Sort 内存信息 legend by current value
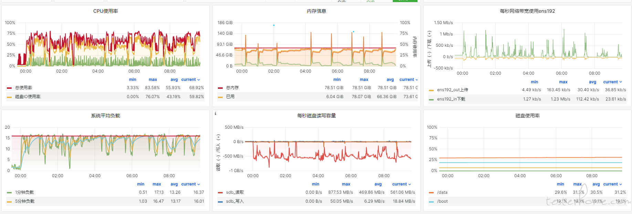Image resolution: width=632 pixels, height=214 pixels. [409, 79]
